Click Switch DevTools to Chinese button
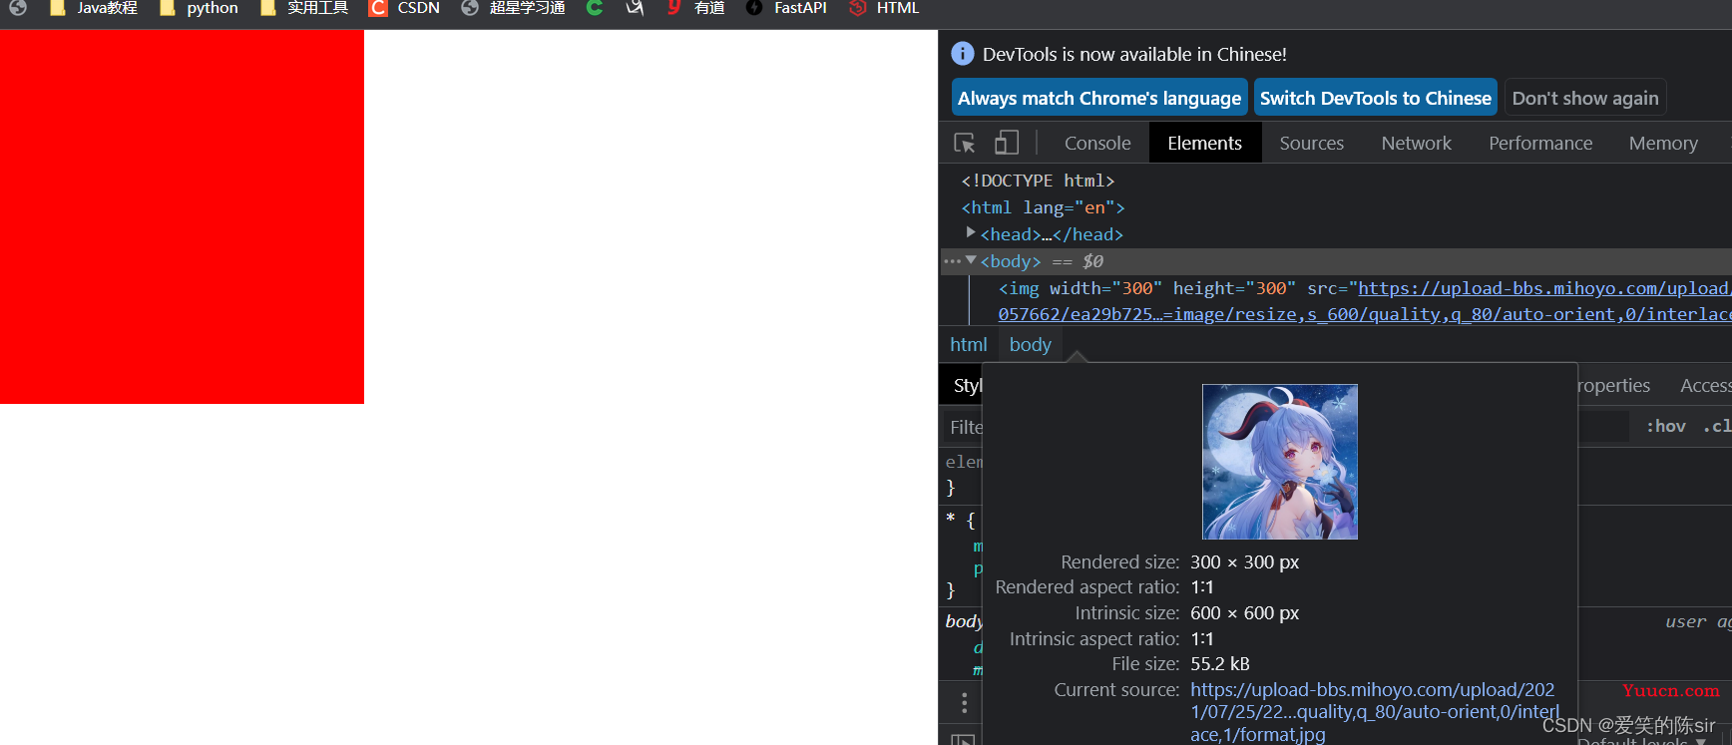 (1375, 98)
